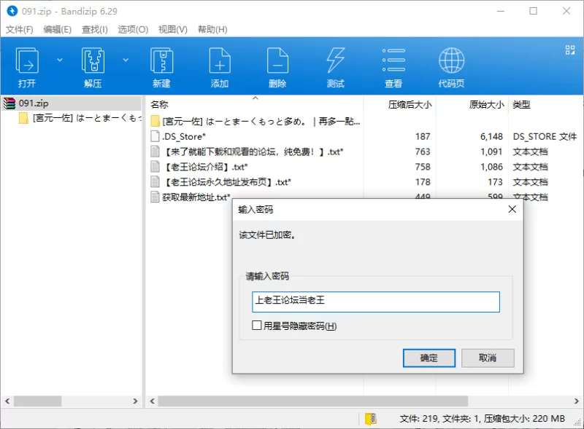The height and width of the screenshot is (429, 584).
Task: Click the .DS_Store file icon
Action: 155,136
